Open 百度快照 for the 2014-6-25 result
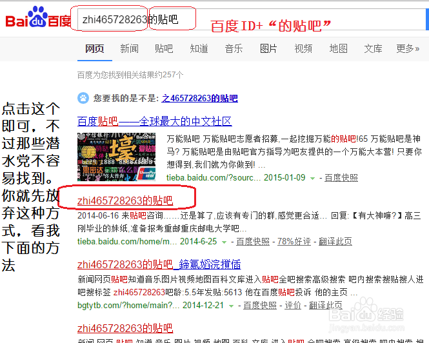Viewport: 429px width, 343px height. point(253,242)
